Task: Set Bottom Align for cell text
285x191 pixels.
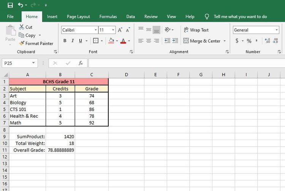Action: point(157,30)
